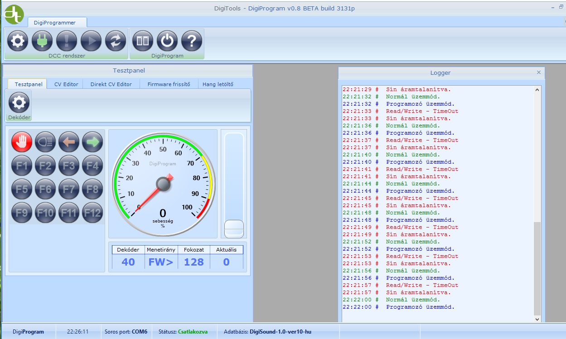Click the DCC rendszer group label
Viewport: 566px width, 339px height.
pos(67,56)
